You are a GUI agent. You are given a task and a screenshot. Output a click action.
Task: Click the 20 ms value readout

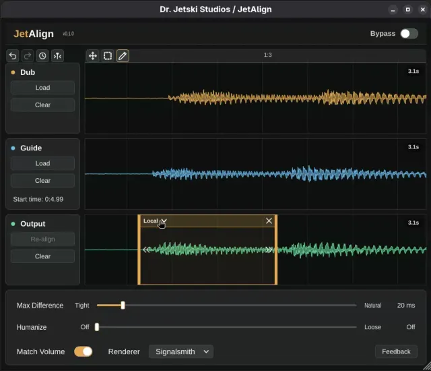(406, 305)
